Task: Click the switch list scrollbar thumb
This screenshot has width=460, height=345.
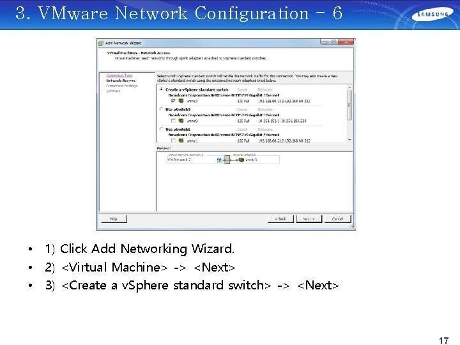Action: [349, 105]
